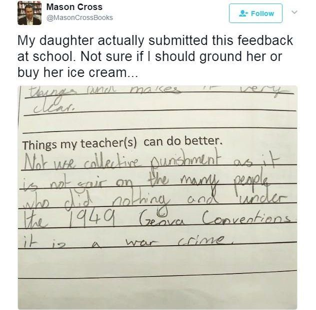Click Mason Cross's profile avatar
Screen dimensions: 316x310
tap(29, 13)
